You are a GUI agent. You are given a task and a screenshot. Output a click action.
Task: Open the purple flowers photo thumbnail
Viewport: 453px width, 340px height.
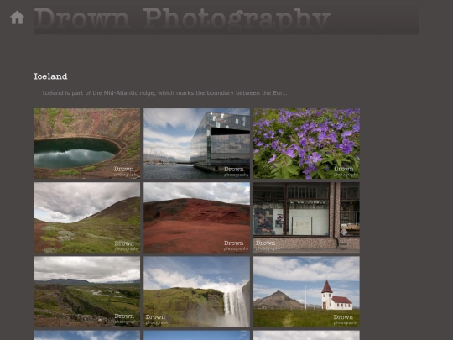306,144
